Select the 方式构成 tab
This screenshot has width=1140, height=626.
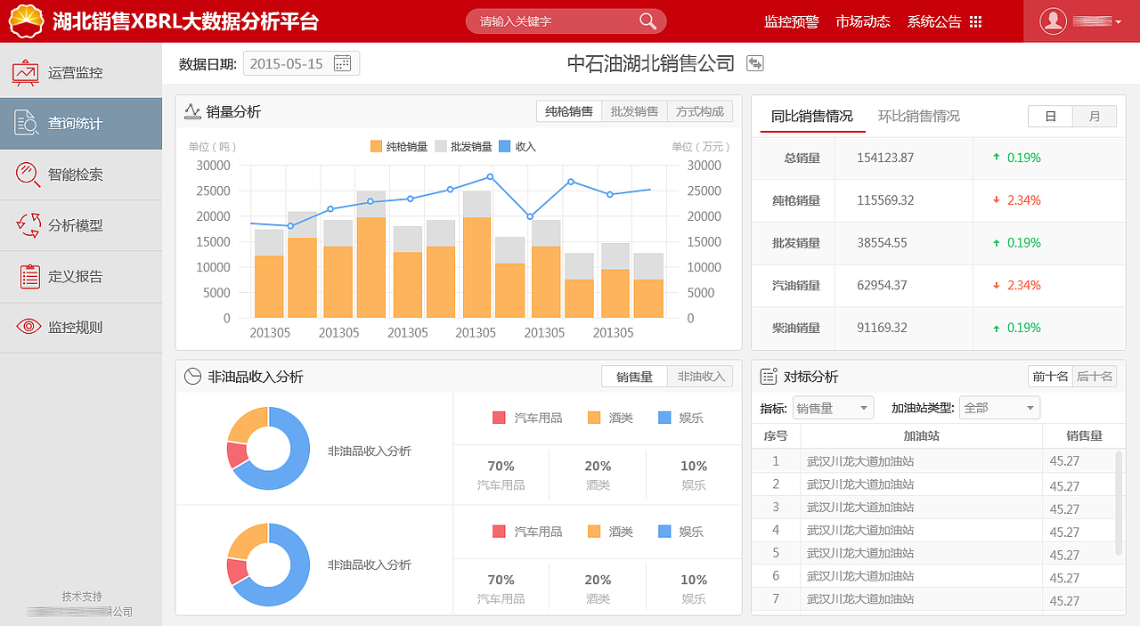[x=700, y=111]
